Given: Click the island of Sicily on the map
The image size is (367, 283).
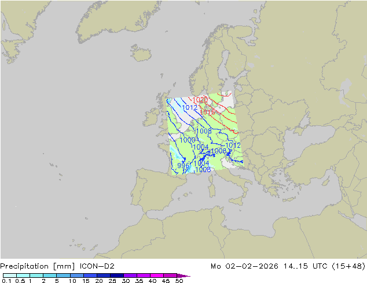Looking at the screenshot, I should (236, 201).
